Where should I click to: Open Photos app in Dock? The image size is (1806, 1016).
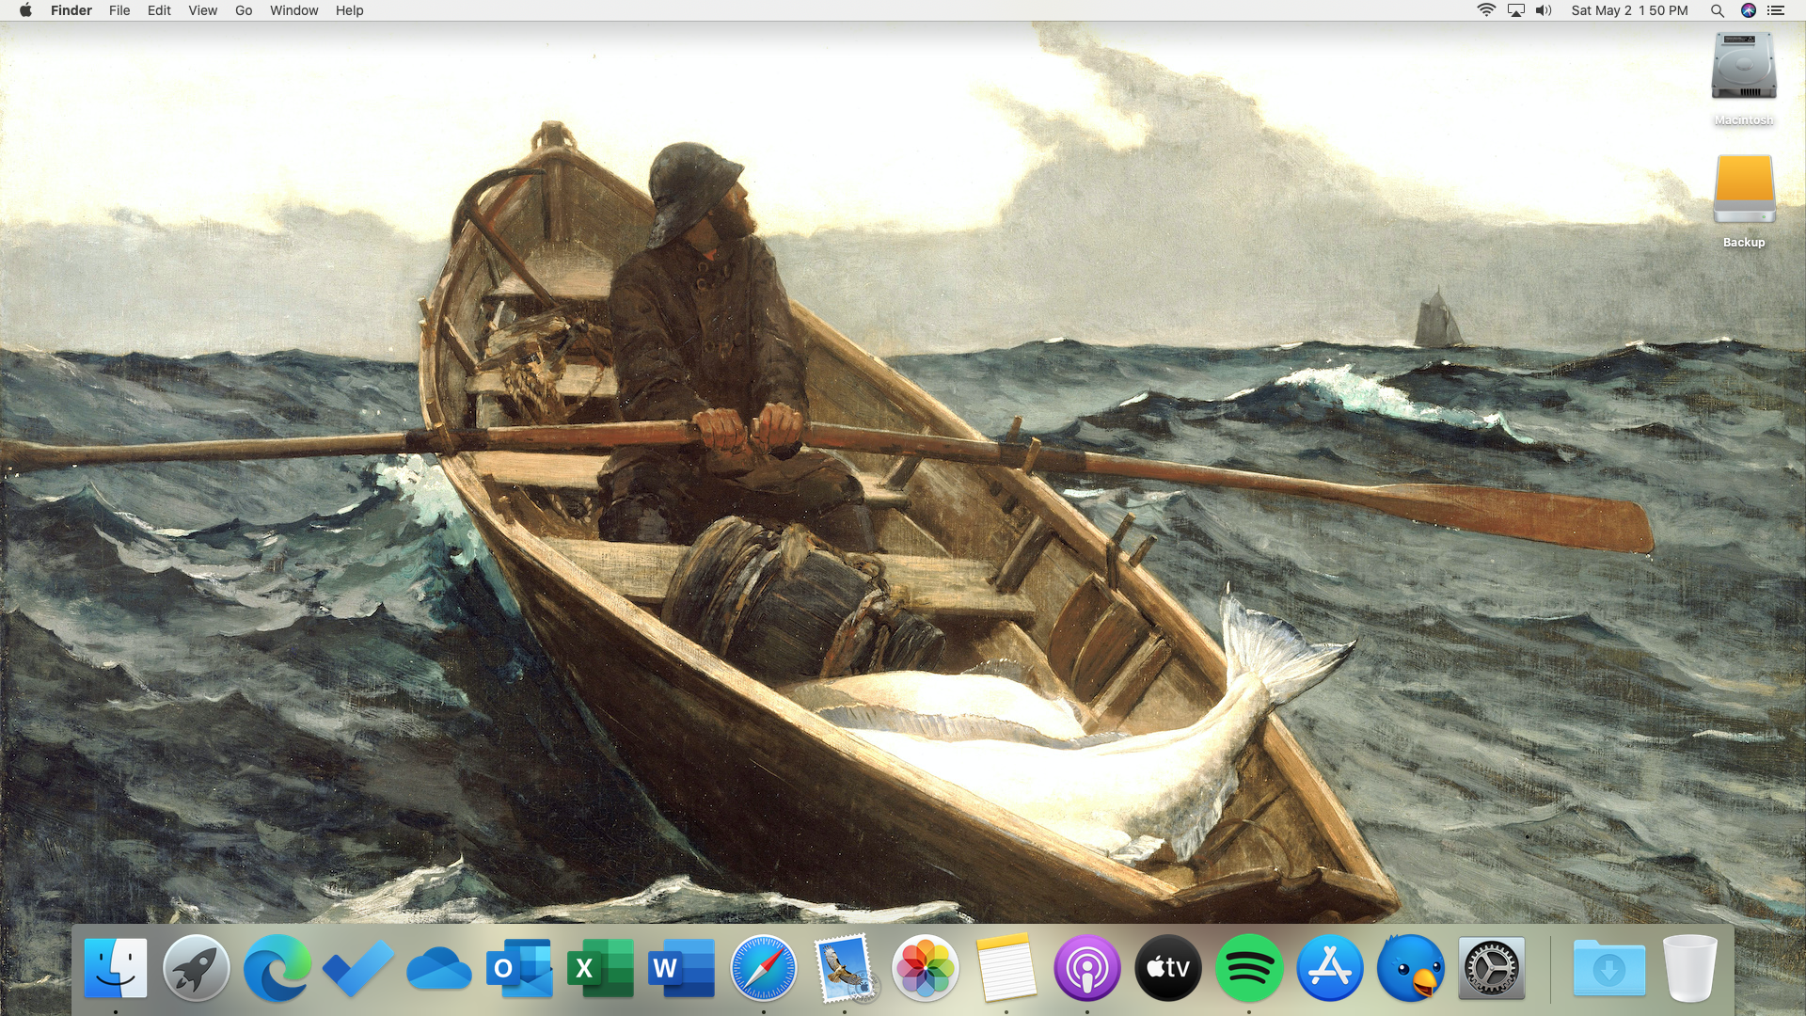[x=925, y=968]
